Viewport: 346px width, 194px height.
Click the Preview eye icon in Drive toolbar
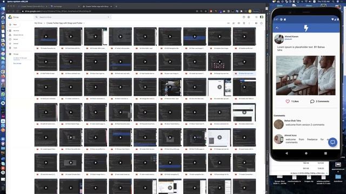(239, 23)
